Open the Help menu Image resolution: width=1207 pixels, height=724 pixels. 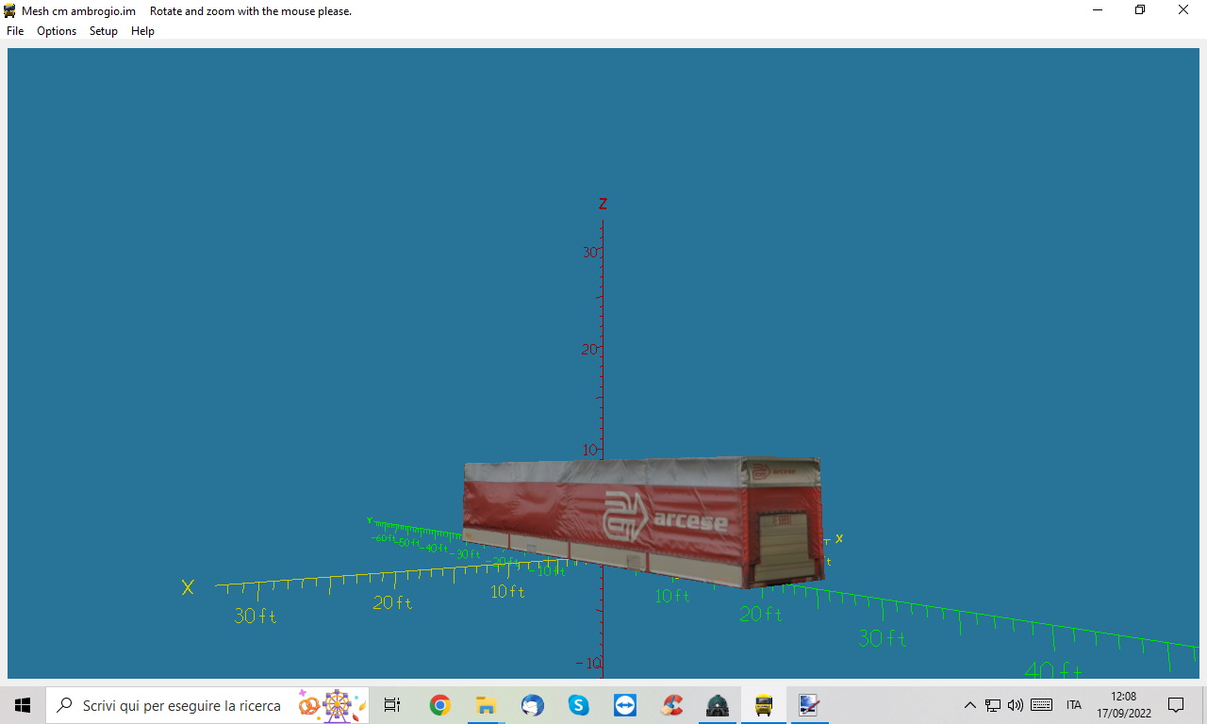coord(142,31)
